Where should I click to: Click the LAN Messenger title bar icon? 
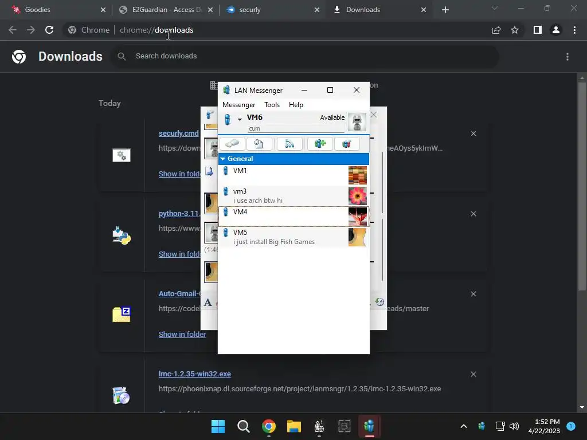point(226,90)
